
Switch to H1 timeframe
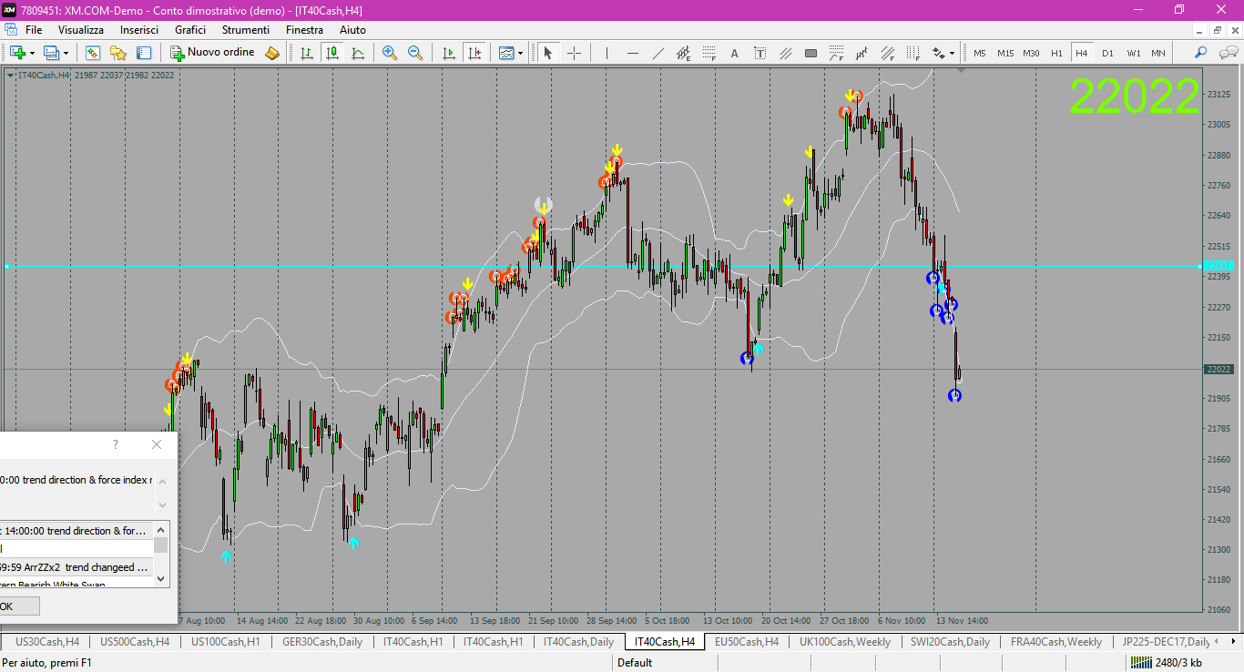pos(1056,53)
